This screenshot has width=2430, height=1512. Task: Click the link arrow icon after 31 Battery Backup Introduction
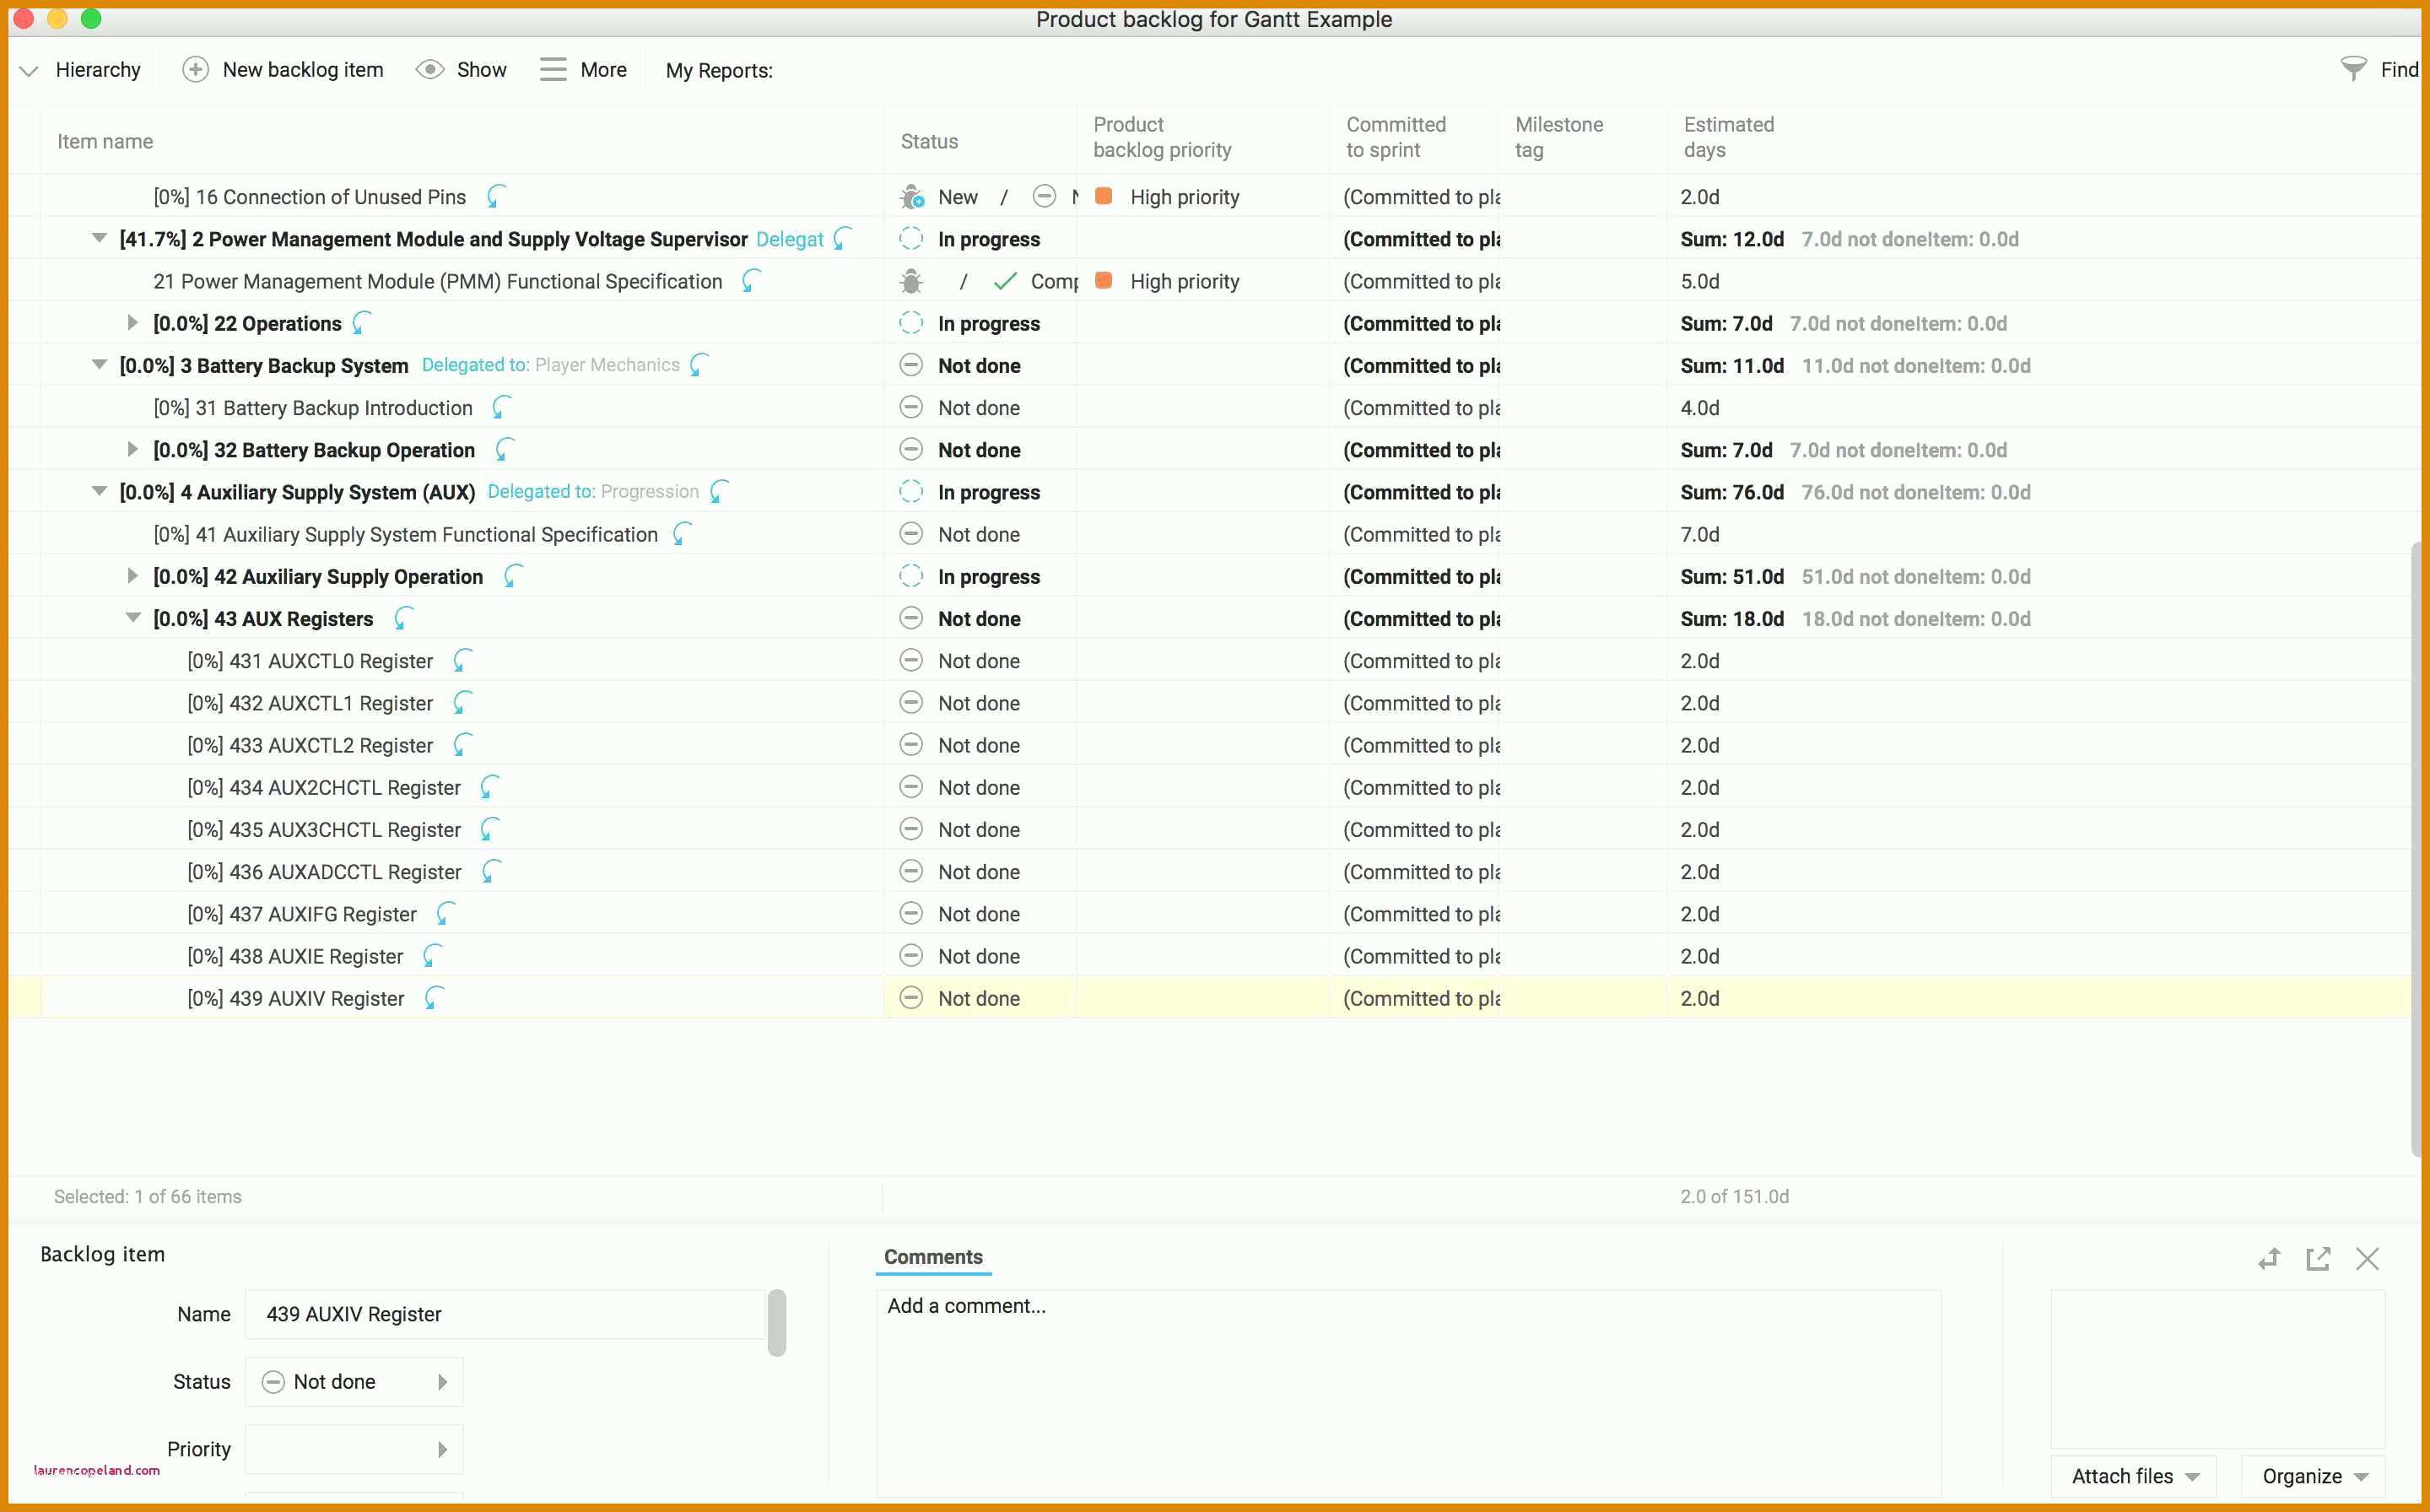(502, 407)
